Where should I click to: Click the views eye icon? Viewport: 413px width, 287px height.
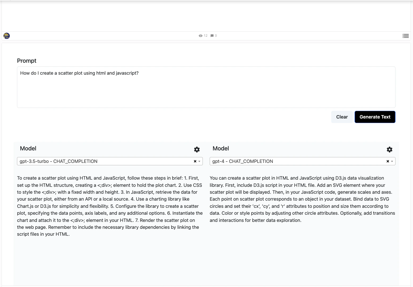pos(201,36)
